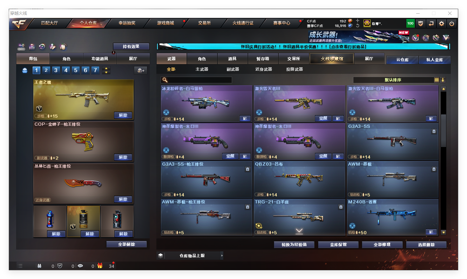
Task: Click the backpack share arrow icon
Action: (x=141, y=70)
